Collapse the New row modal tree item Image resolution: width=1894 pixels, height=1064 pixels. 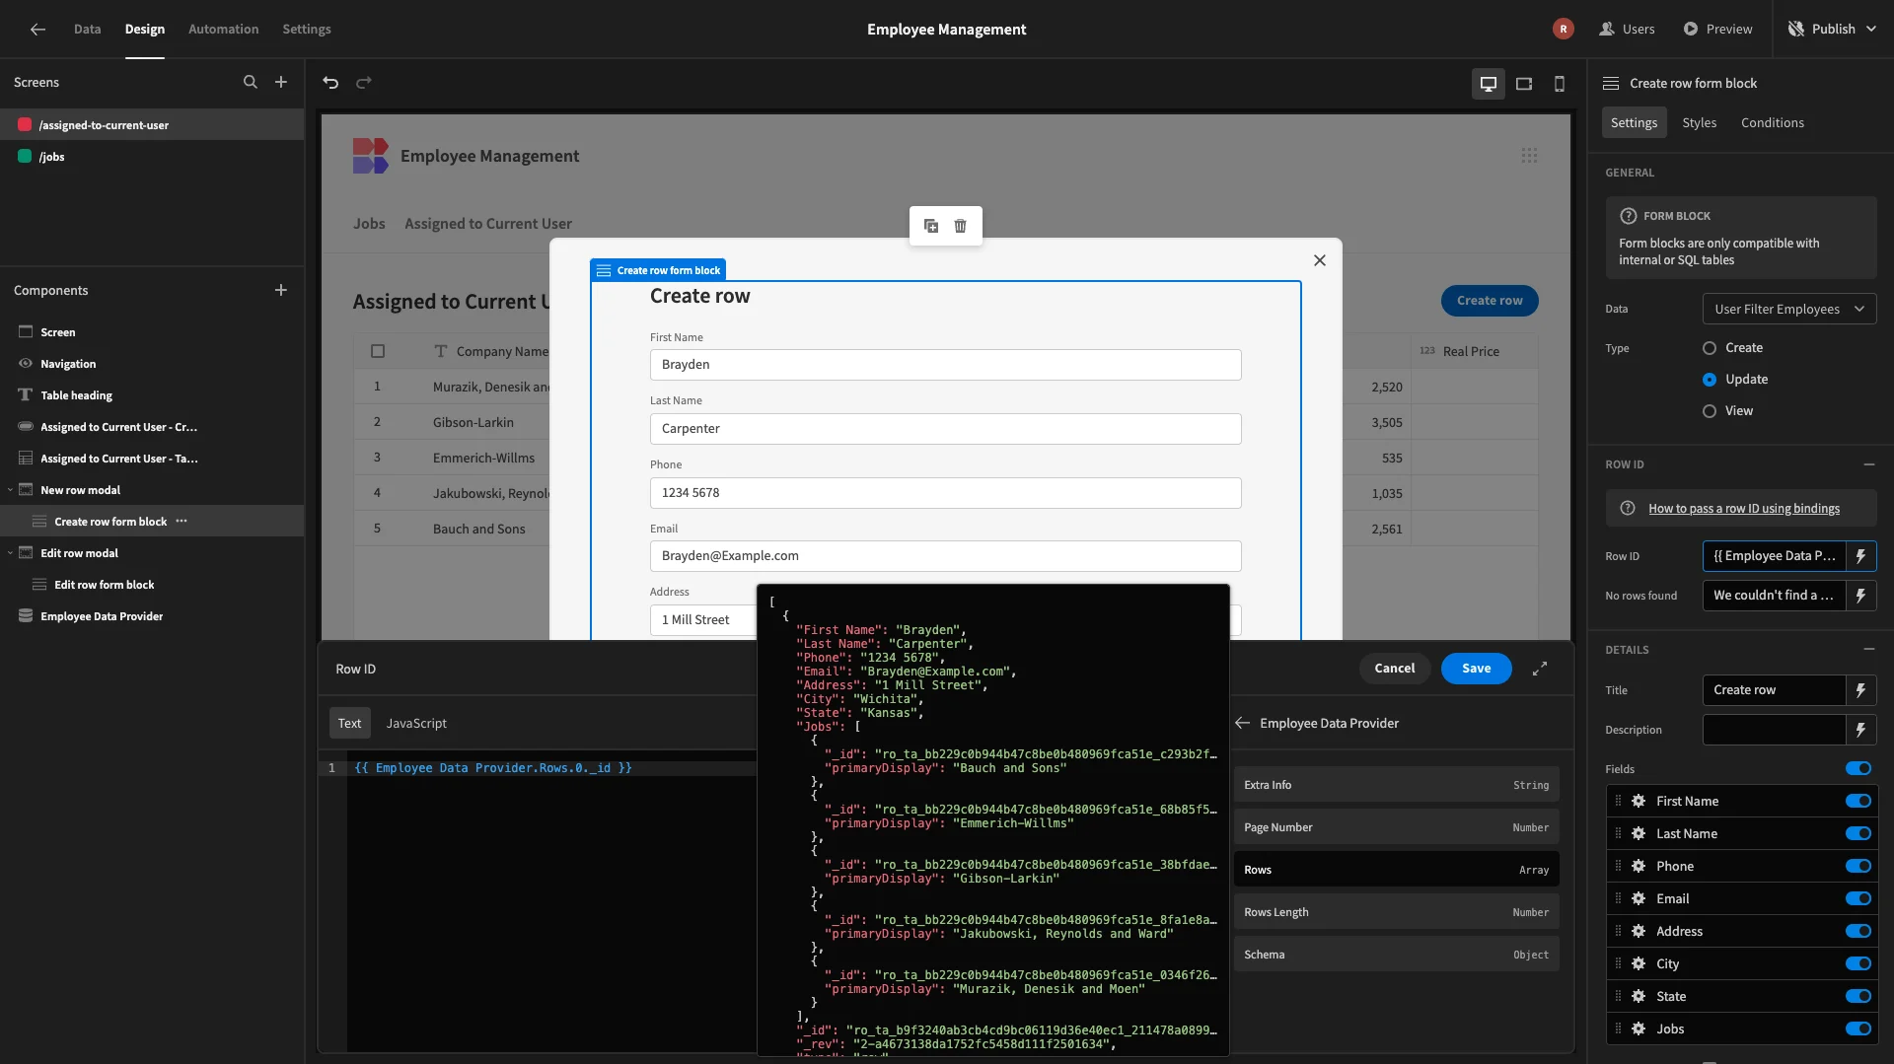(10, 490)
